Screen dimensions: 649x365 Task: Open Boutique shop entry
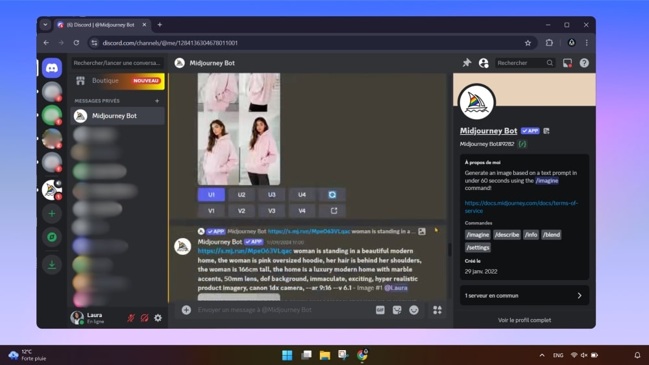click(x=118, y=80)
